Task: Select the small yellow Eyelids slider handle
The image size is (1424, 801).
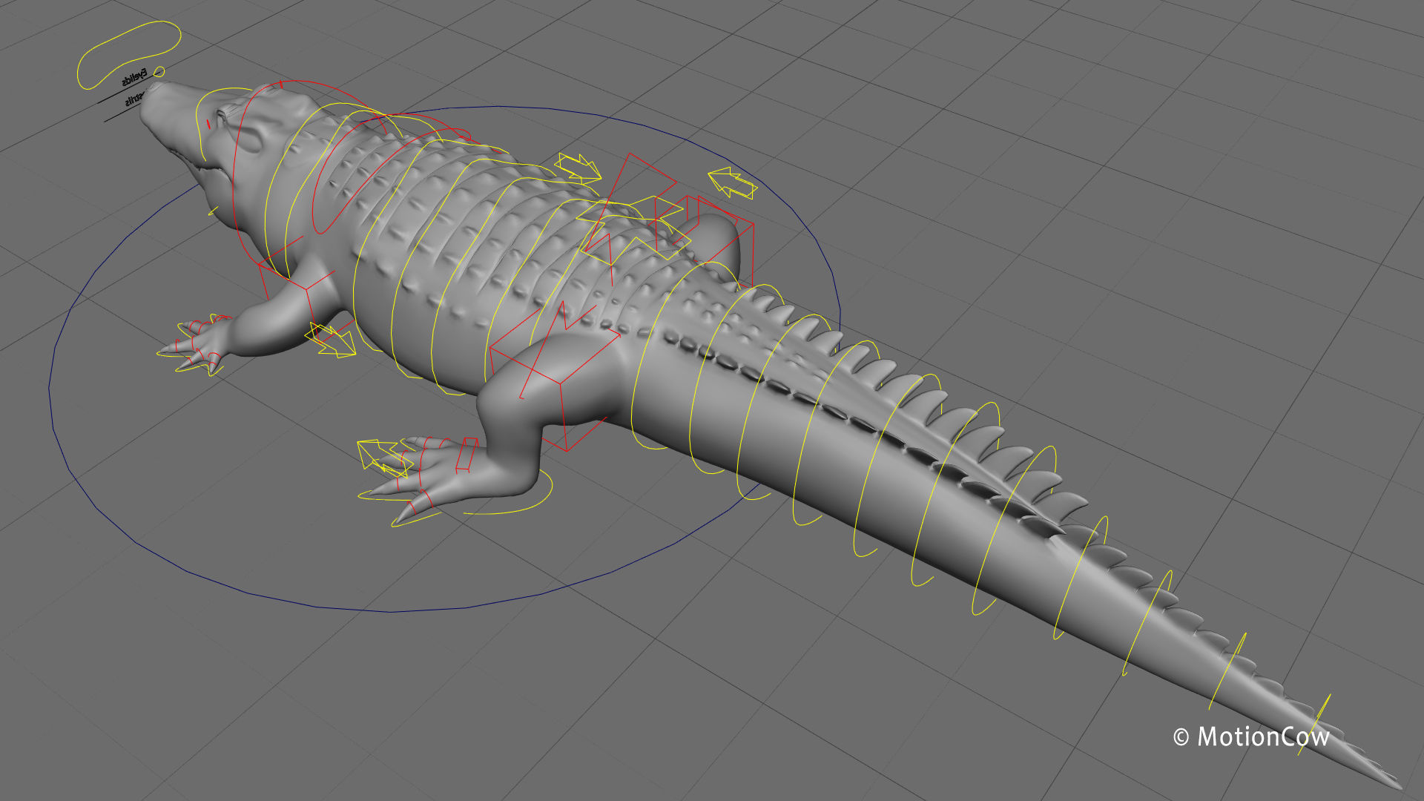Action: [159, 71]
